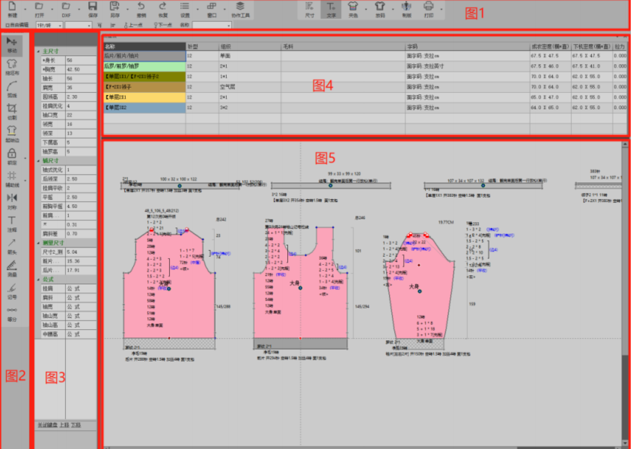Collapse the 辅尺寸 section
The image size is (642, 449).
click(x=38, y=161)
